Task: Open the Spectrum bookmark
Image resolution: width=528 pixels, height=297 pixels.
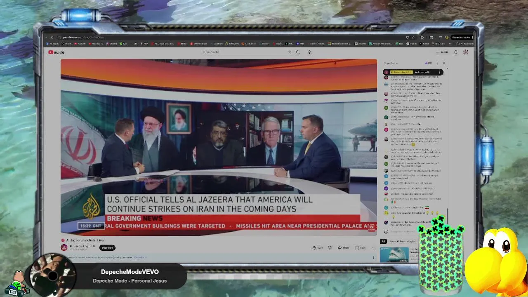Action: (217, 44)
